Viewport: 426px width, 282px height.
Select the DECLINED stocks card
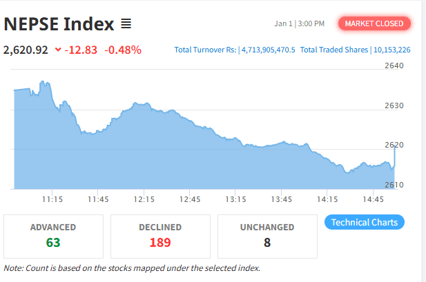click(160, 236)
